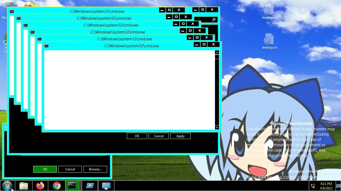Click the Apply button
Screen dimensions: 341x191
[180, 136]
